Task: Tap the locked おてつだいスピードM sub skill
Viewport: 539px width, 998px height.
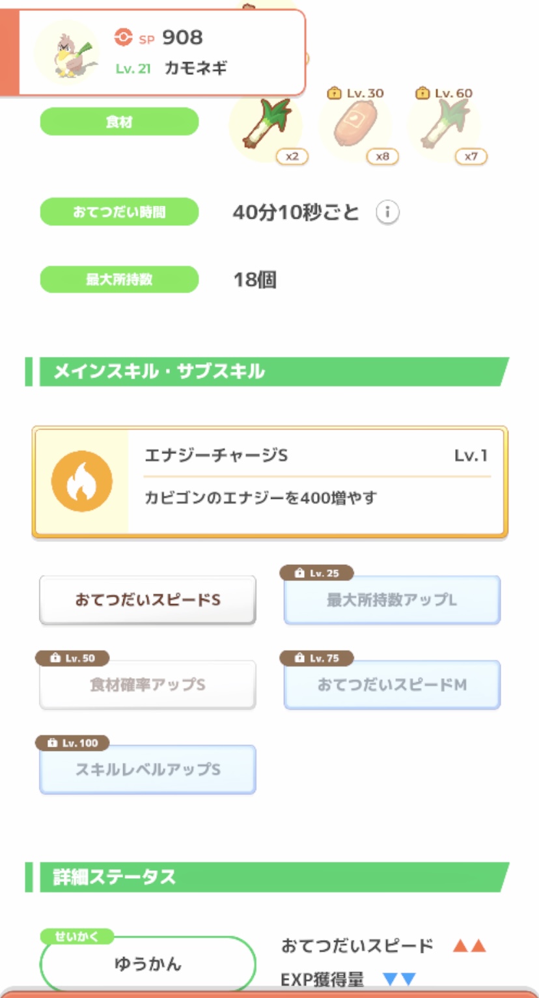Action: [x=392, y=685]
